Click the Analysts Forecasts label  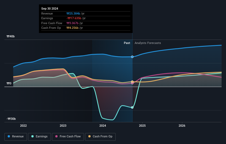[x=148, y=43]
